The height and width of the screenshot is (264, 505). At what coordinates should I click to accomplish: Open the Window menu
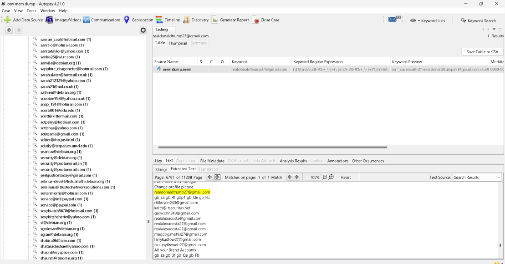click(48, 10)
